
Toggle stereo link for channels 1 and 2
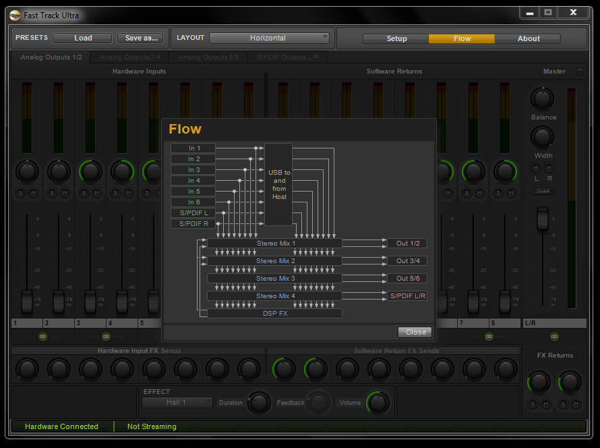tap(42, 336)
